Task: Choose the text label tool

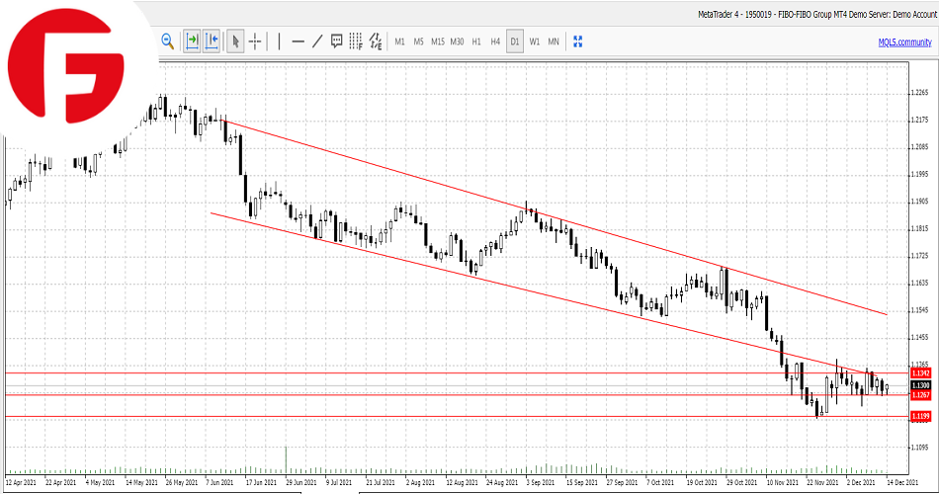Action: 336,41
